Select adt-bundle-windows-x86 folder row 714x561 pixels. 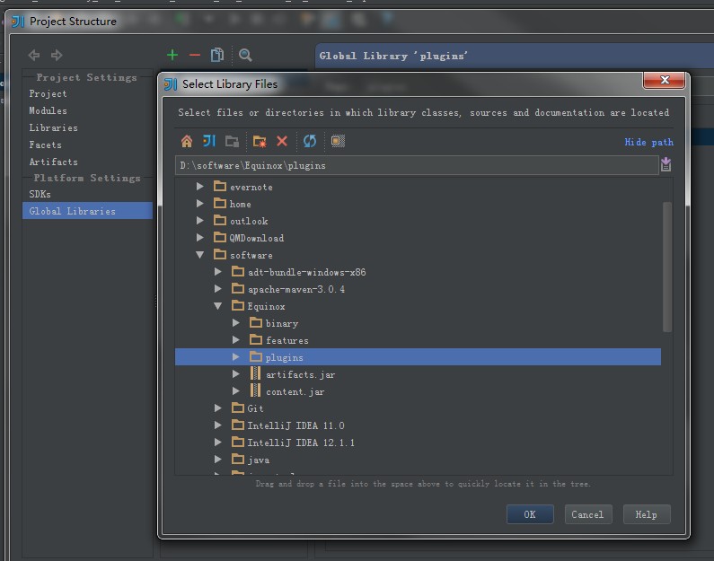(x=418, y=272)
